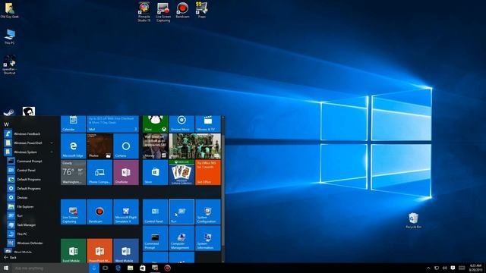Launch the Excel Mobile tile

[73, 251]
